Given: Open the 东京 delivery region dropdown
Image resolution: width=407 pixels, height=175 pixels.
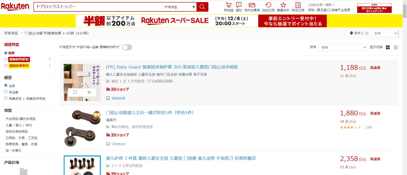Looking at the screenshot, I should pos(385,33).
